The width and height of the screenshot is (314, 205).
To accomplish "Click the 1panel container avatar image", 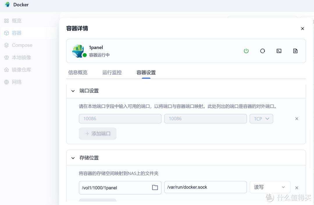I will 78,51.
